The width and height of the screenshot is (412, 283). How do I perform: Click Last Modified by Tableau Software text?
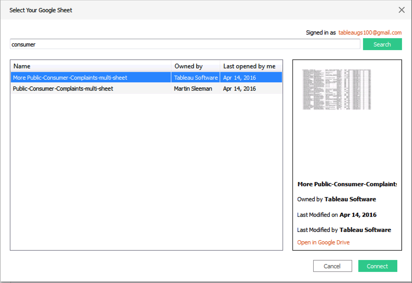point(344,230)
